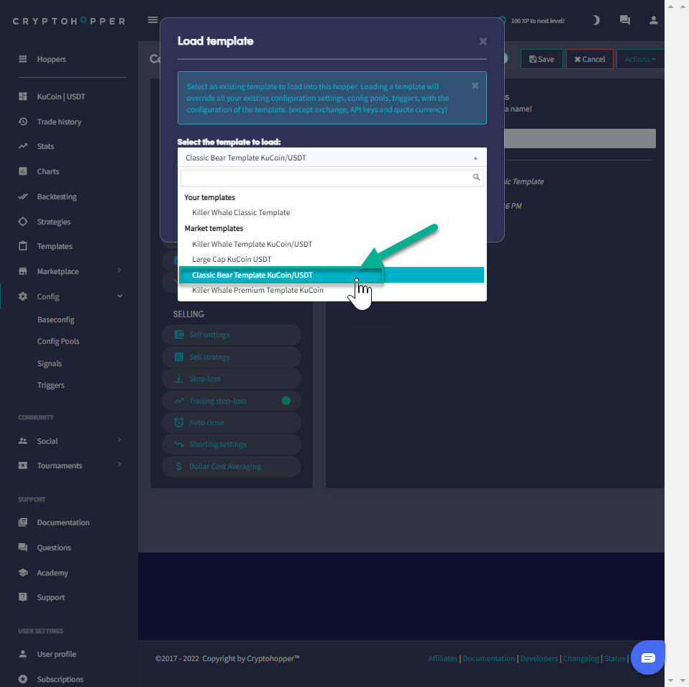Click the hamburger menu icon

152,20
